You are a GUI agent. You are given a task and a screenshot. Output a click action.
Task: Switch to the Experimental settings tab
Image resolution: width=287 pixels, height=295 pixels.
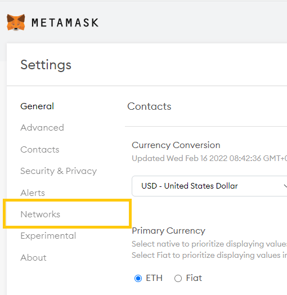[48, 236]
